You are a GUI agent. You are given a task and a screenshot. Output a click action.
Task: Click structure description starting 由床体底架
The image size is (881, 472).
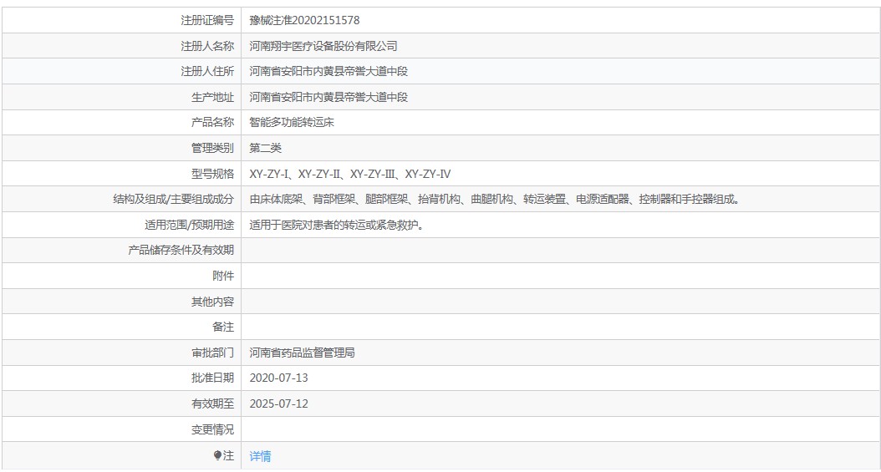(495, 199)
